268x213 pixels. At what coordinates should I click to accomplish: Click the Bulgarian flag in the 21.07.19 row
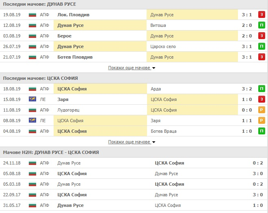click(32, 57)
